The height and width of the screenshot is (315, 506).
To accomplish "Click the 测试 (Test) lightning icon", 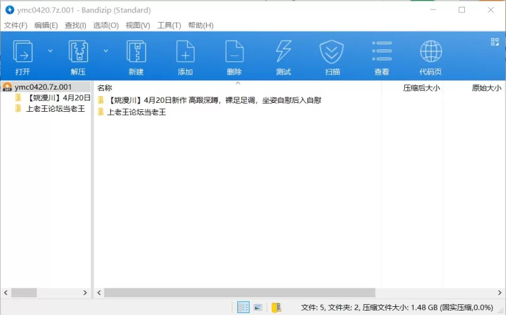I will (283, 51).
